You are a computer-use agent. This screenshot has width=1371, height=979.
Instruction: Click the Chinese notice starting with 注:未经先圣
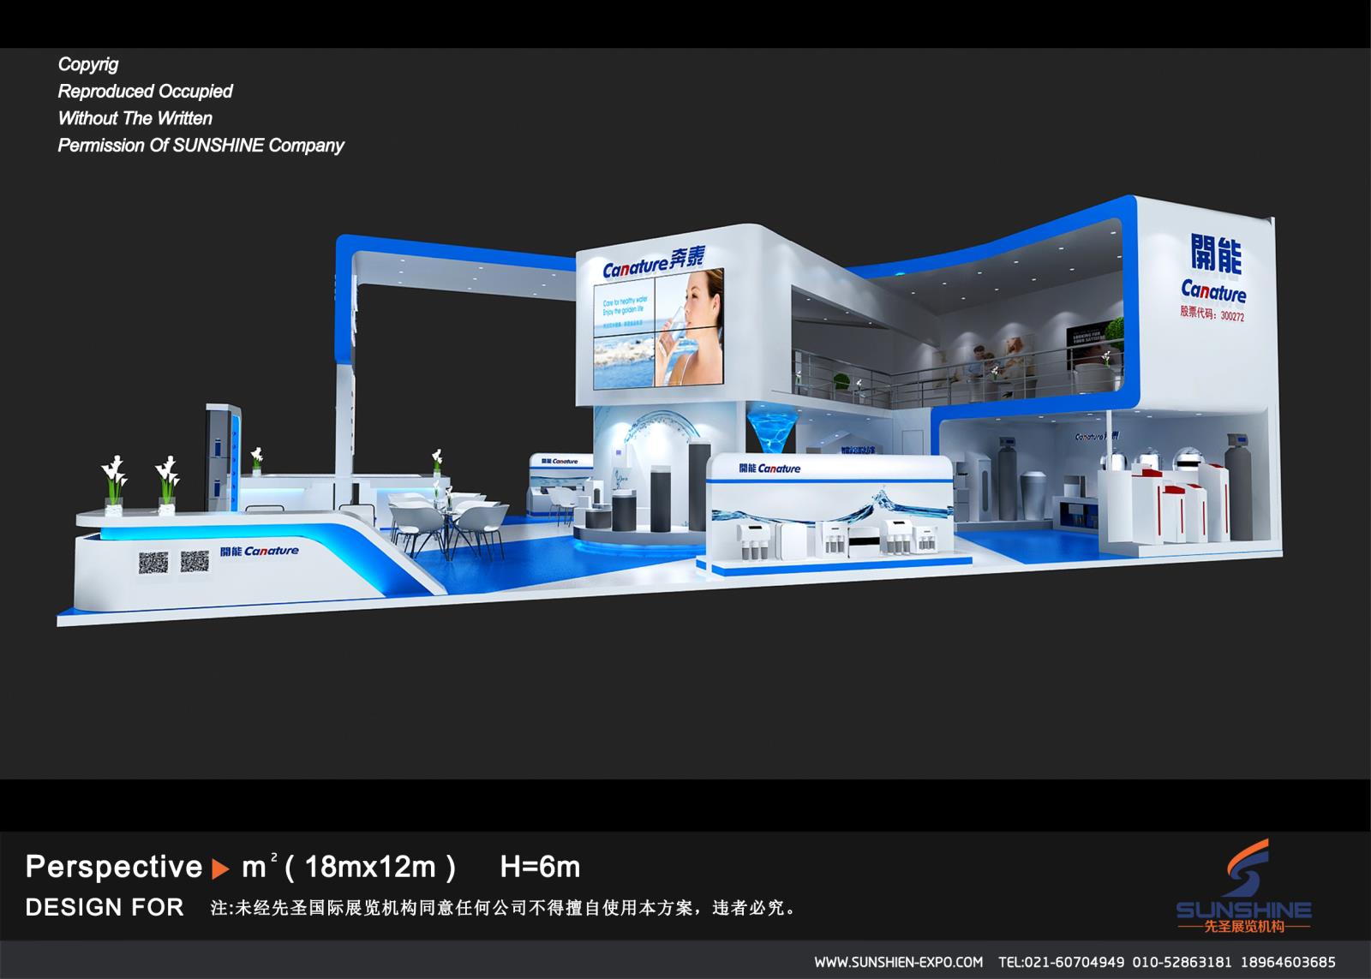click(504, 908)
